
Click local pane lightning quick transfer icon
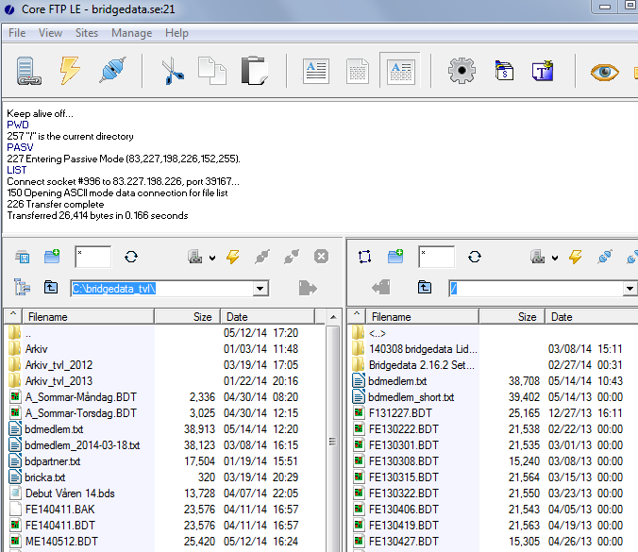point(233,257)
